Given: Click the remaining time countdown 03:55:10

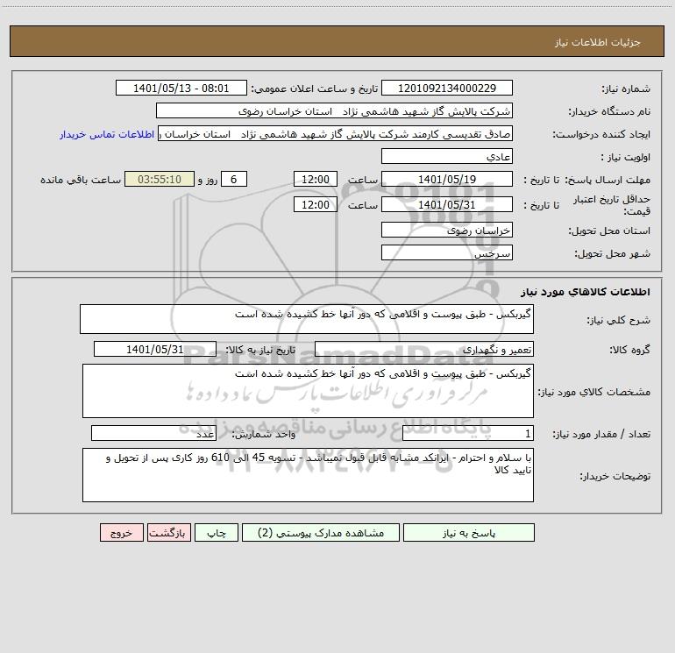Looking at the screenshot, I should click(160, 179).
